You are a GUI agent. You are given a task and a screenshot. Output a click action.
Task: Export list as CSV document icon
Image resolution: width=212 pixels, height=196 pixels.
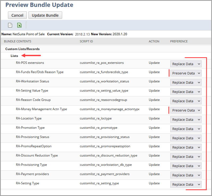pyautogui.click(x=10, y=25)
